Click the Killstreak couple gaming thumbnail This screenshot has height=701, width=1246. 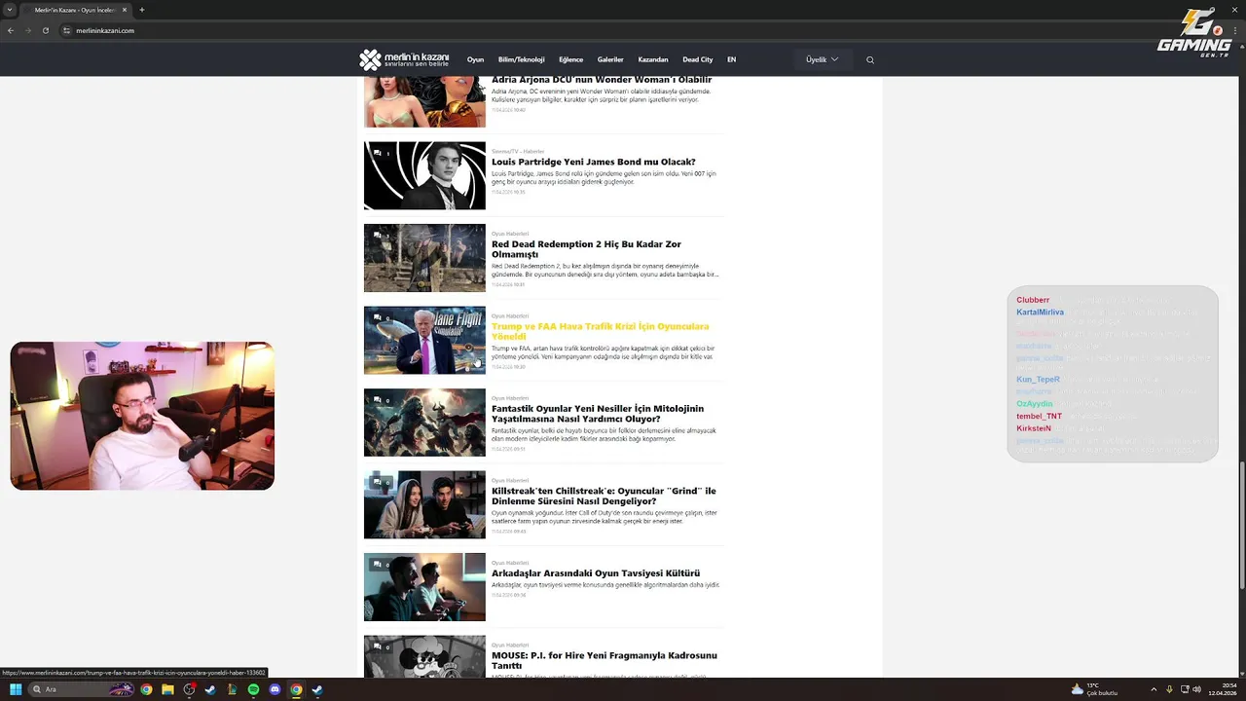[x=424, y=504]
